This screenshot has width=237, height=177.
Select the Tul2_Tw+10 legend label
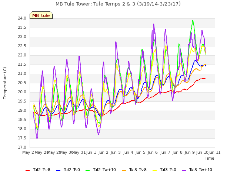104,170
